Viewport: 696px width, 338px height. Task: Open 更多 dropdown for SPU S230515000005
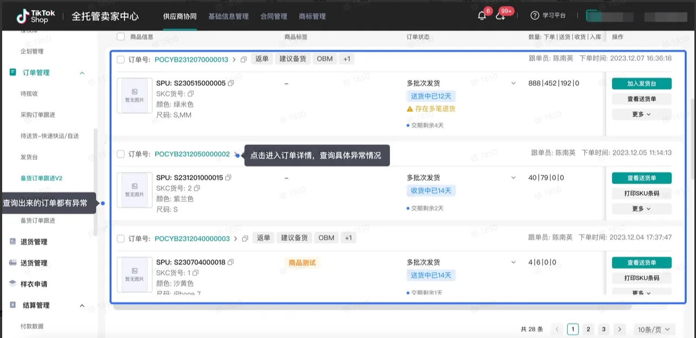click(x=641, y=114)
